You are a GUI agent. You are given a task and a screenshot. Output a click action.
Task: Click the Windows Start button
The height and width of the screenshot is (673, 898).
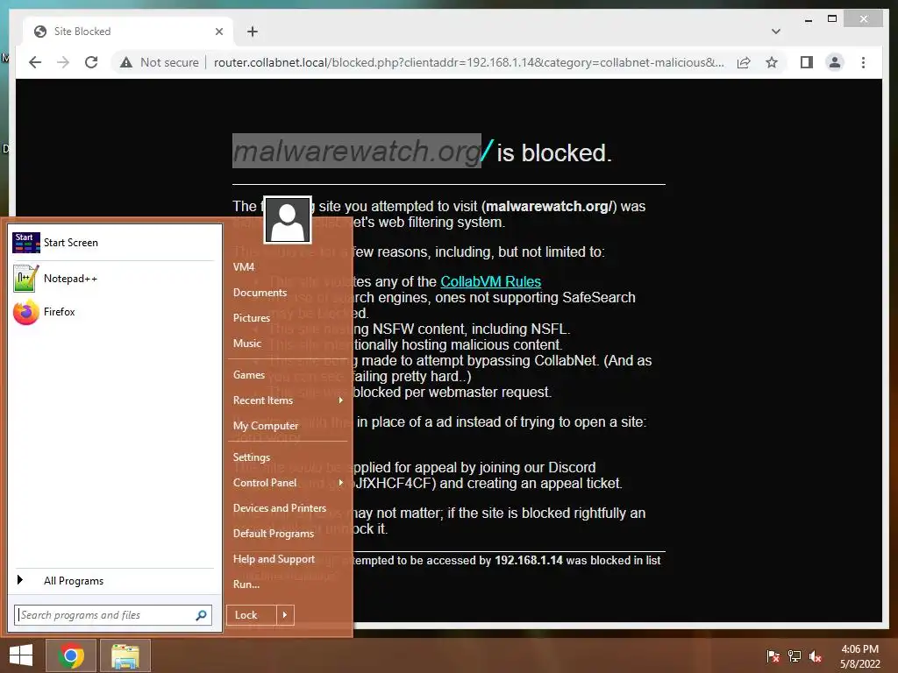(x=21, y=655)
